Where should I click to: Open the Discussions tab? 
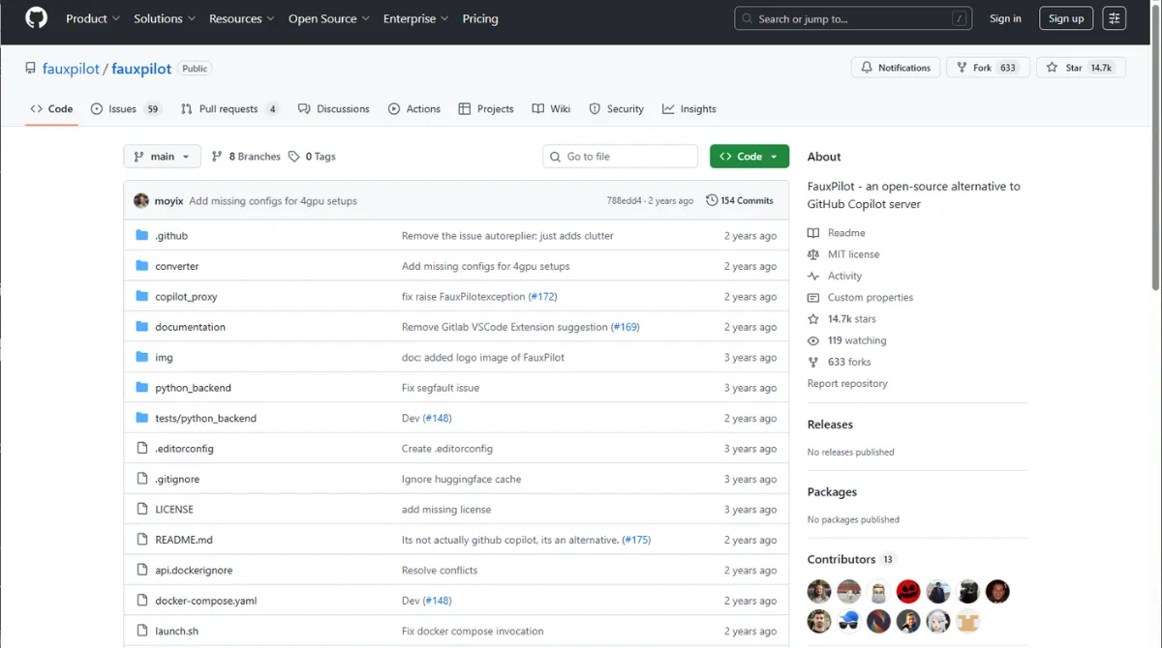pyautogui.click(x=334, y=109)
